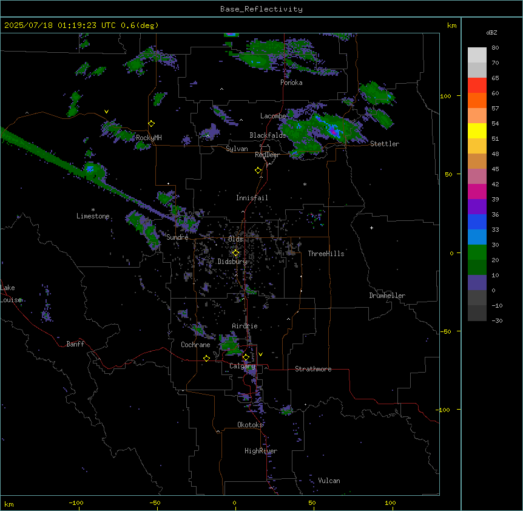Image resolution: width=523 pixels, height=511 pixels.
Task: Pick the magenta 39-42 dBZ legend swatch
Action: 477,192
